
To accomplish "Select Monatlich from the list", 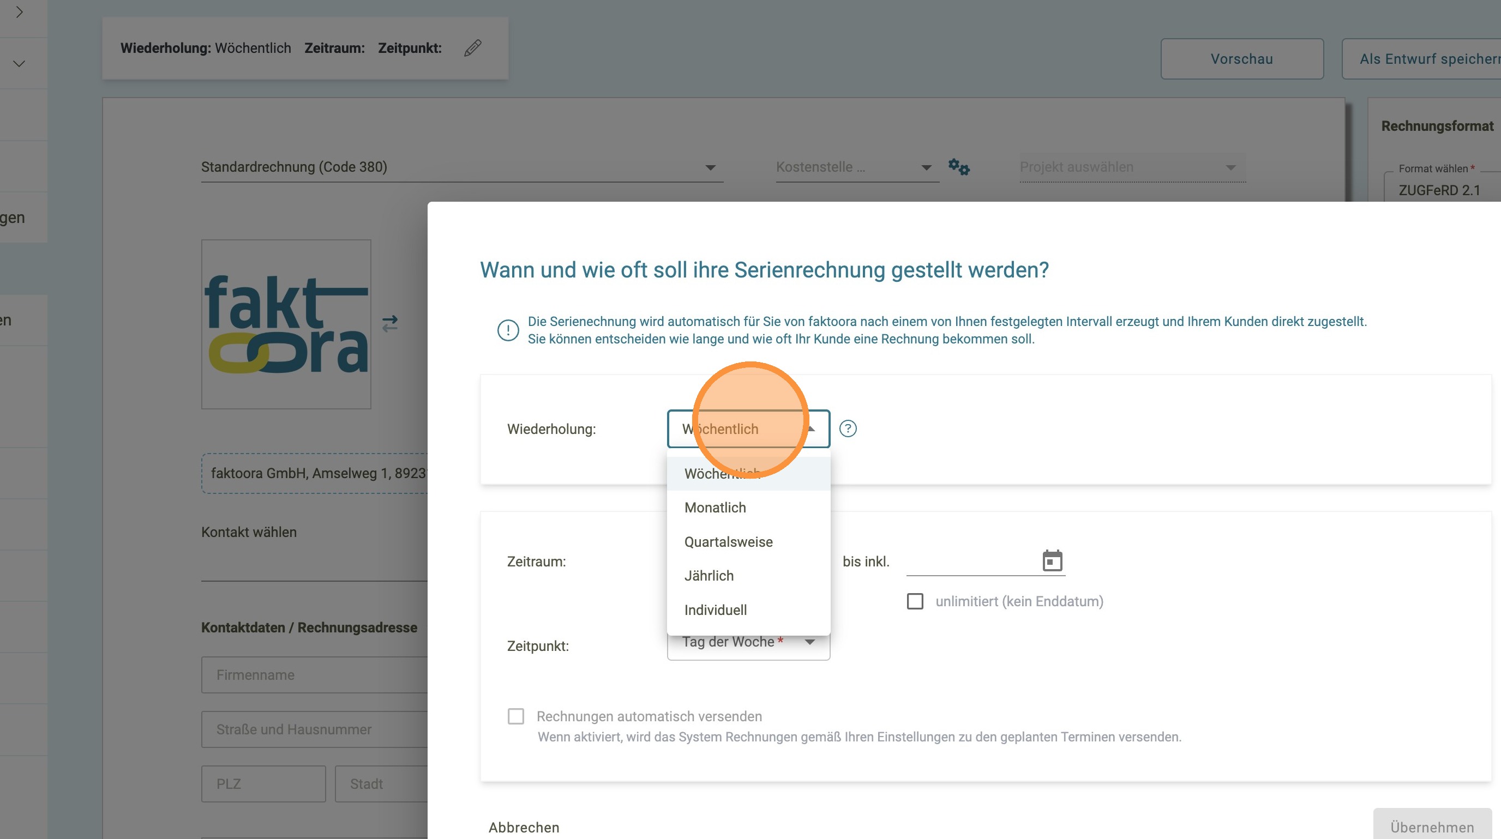I will 715,507.
